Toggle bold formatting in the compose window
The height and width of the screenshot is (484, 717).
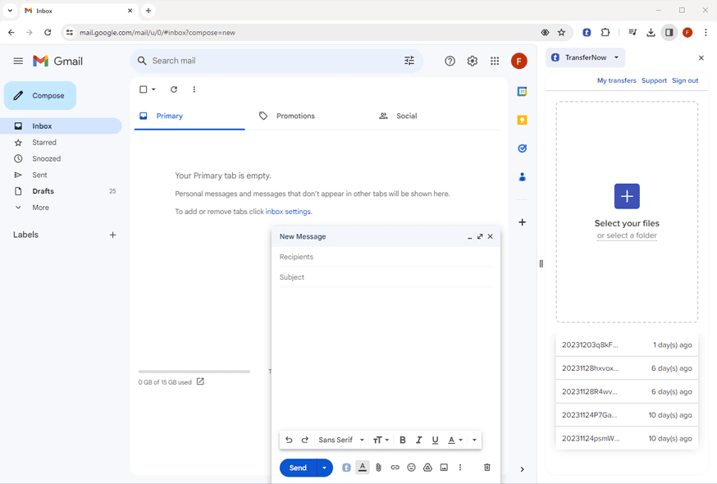[x=402, y=440]
